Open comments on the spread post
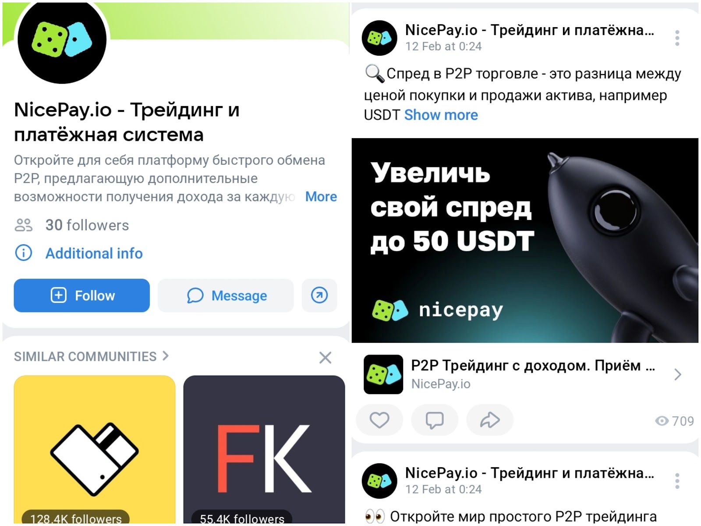Viewport: 701px width, 526px height. tap(435, 420)
